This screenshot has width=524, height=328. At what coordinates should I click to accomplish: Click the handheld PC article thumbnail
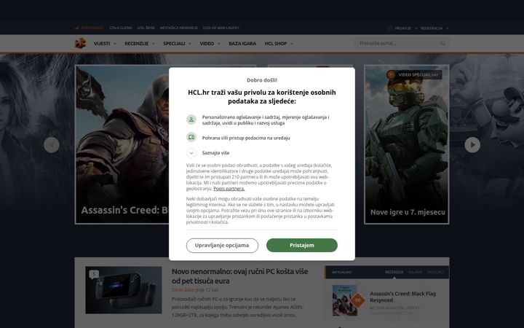click(124, 290)
